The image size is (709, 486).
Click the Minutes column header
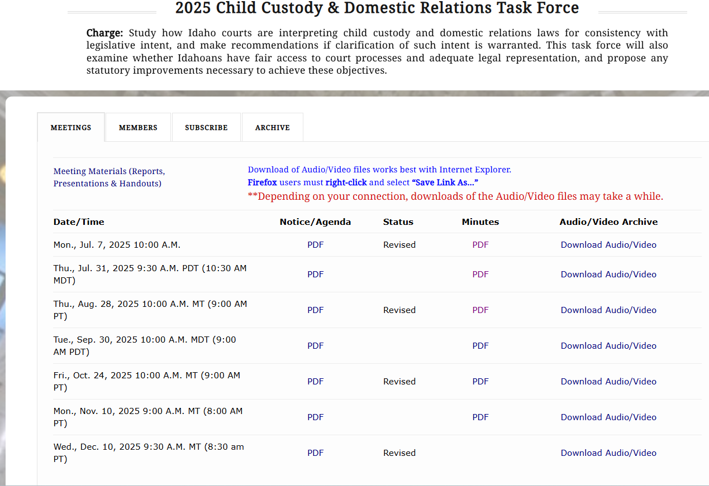point(480,222)
